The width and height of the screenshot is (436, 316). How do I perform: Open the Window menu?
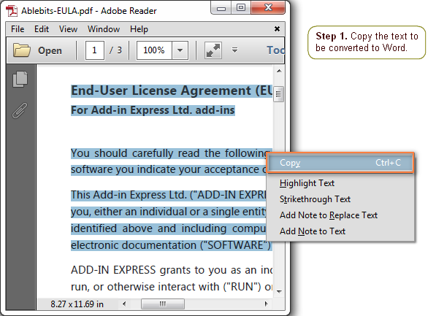(104, 29)
